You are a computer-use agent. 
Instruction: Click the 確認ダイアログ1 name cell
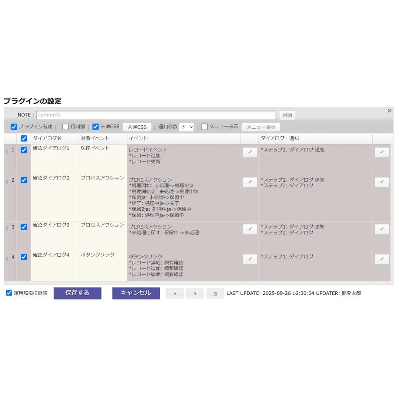pos(55,159)
